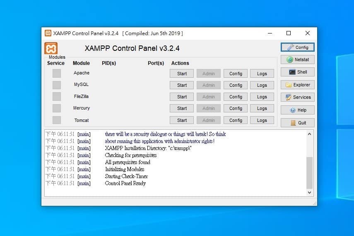Quit the XAMPP Control Panel
Viewport: 354px width, 236px height.
[x=297, y=123]
